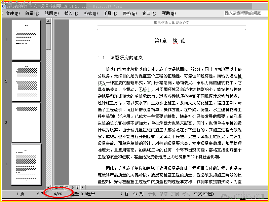
Task: Click the help question input box
Action: point(245,13)
